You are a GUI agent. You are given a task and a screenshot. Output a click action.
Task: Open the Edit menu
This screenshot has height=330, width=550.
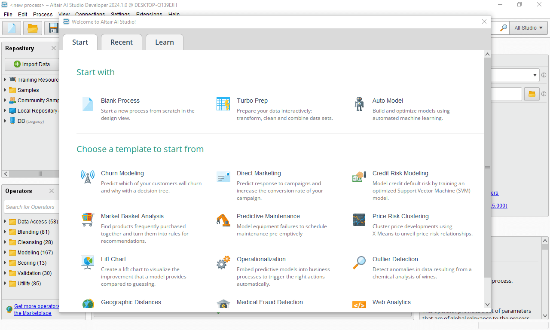point(22,14)
